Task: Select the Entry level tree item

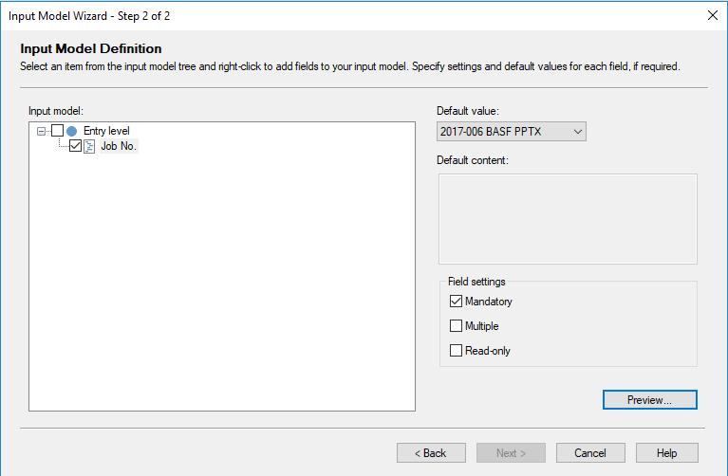Action: click(x=106, y=131)
